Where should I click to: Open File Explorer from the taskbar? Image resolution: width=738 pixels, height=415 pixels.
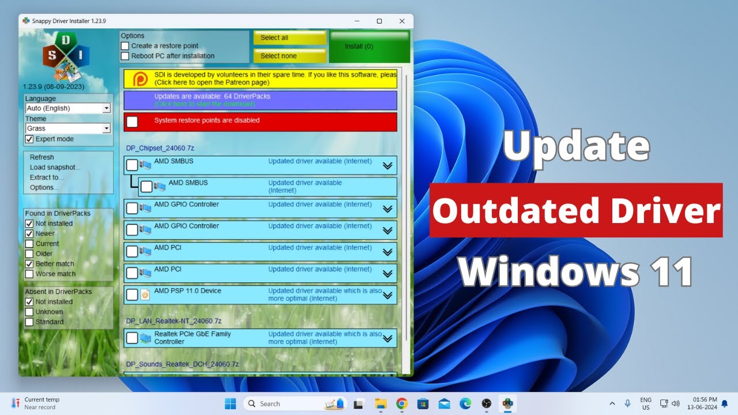(x=380, y=403)
